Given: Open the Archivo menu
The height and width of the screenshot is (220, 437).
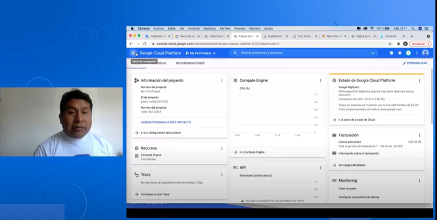Looking at the screenshot, I should pyautogui.click(x=159, y=29).
